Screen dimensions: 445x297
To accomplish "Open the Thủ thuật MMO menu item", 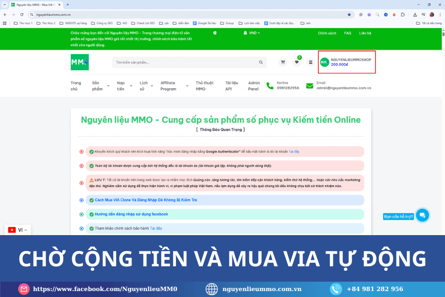I will [204, 86].
